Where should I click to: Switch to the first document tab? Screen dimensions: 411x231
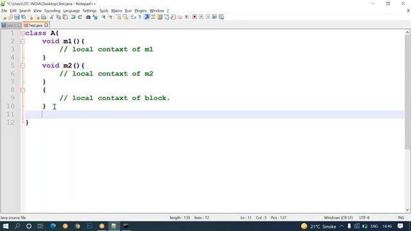point(12,26)
